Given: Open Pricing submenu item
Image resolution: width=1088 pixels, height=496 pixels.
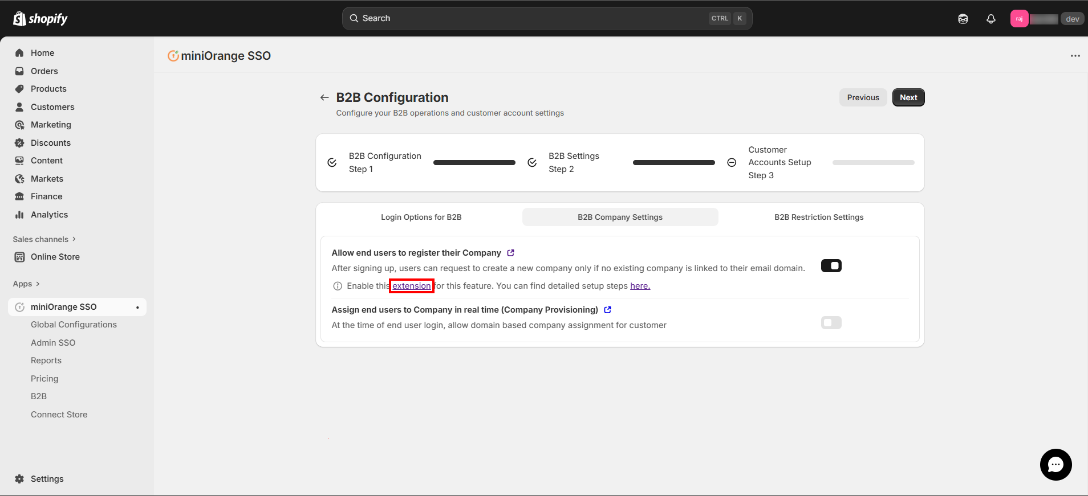Looking at the screenshot, I should click(x=44, y=379).
